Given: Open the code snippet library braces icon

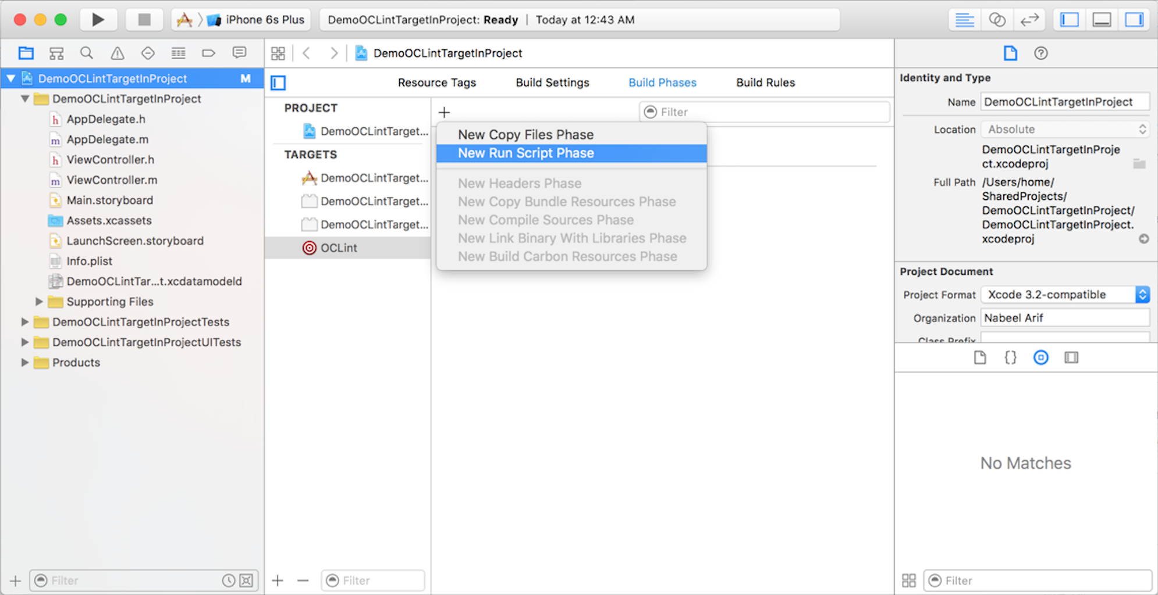Looking at the screenshot, I should 1010,357.
